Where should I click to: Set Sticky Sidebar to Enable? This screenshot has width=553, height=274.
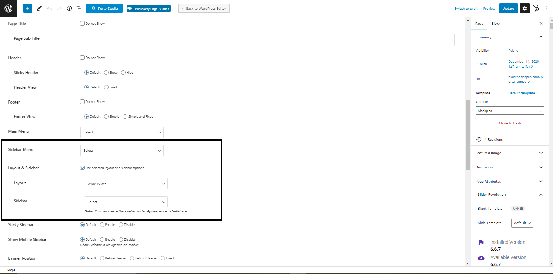pyautogui.click(x=102, y=225)
